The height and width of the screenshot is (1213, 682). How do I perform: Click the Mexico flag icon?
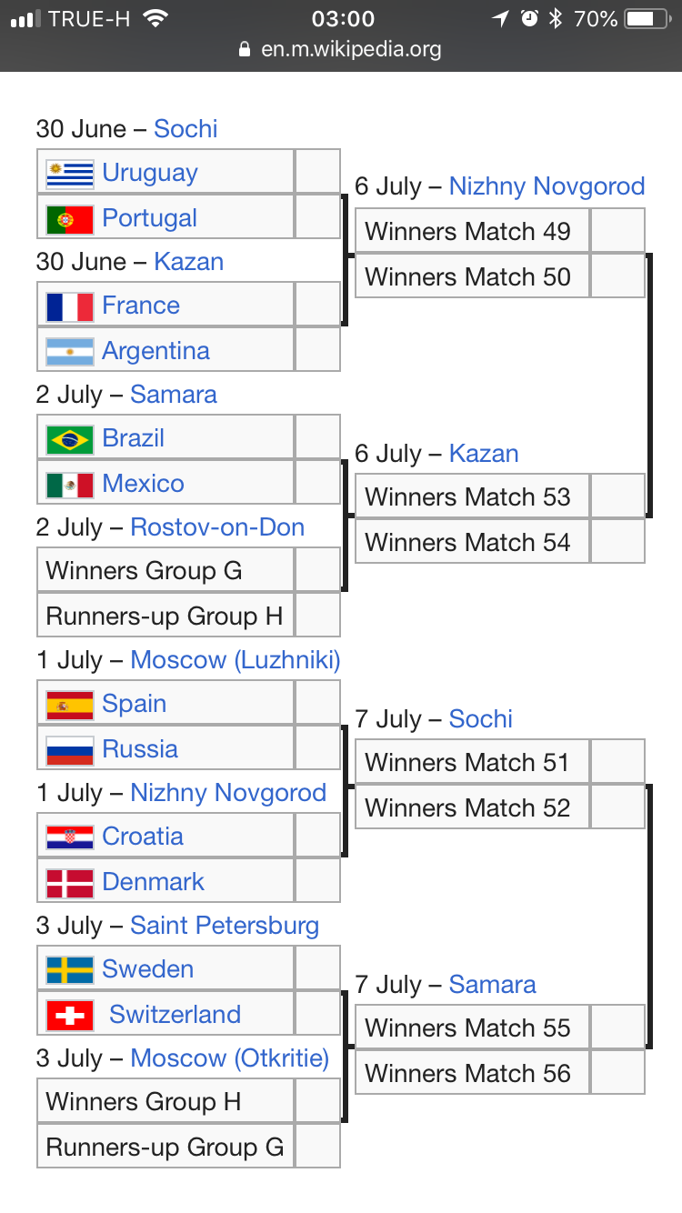[x=70, y=484]
